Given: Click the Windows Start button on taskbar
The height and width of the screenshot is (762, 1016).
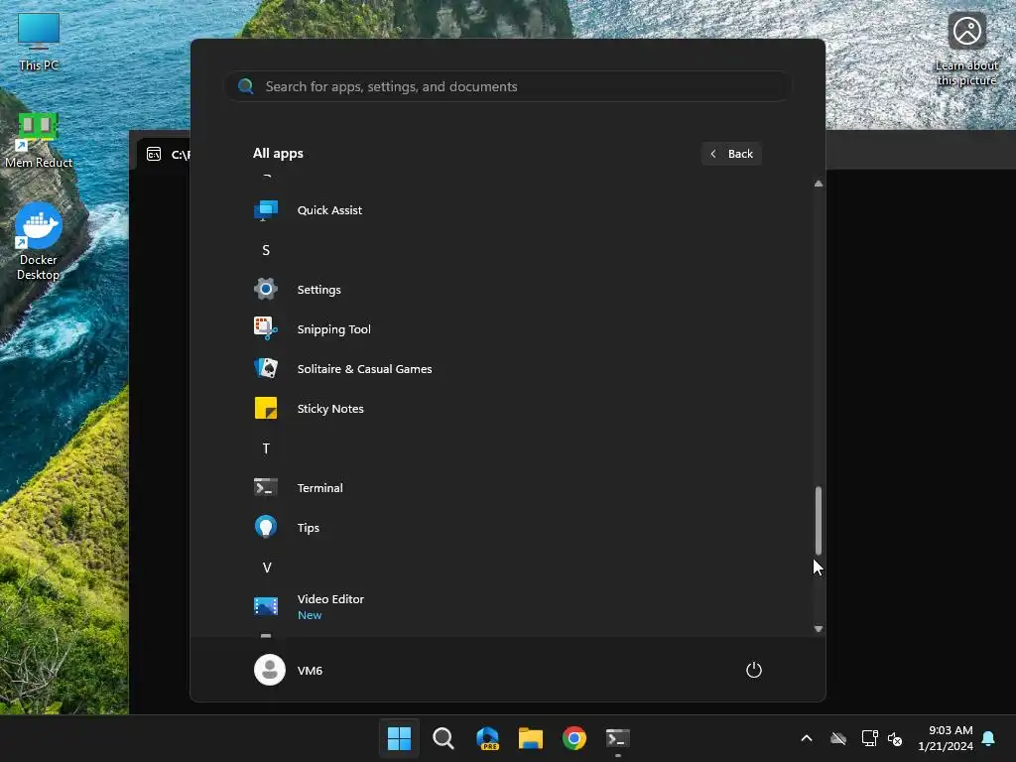Looking at the screenshot, I should coord(399,738).
